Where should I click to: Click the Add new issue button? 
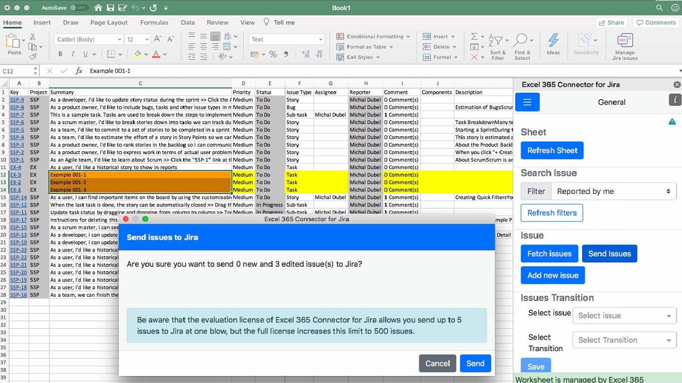(x=553, y=275)
